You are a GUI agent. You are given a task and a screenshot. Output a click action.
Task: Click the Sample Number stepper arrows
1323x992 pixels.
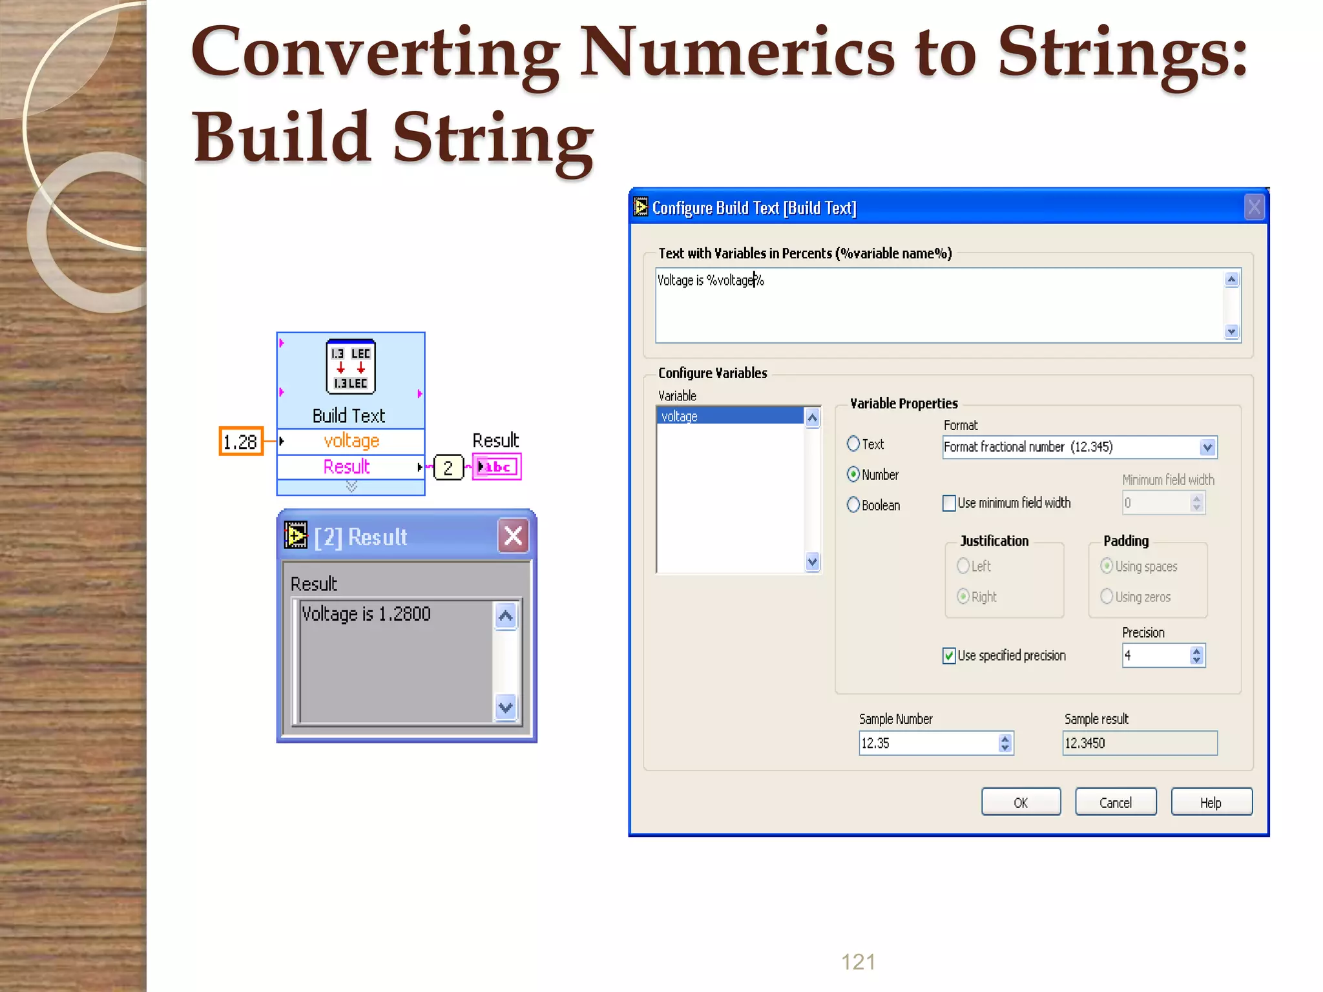1005,743
